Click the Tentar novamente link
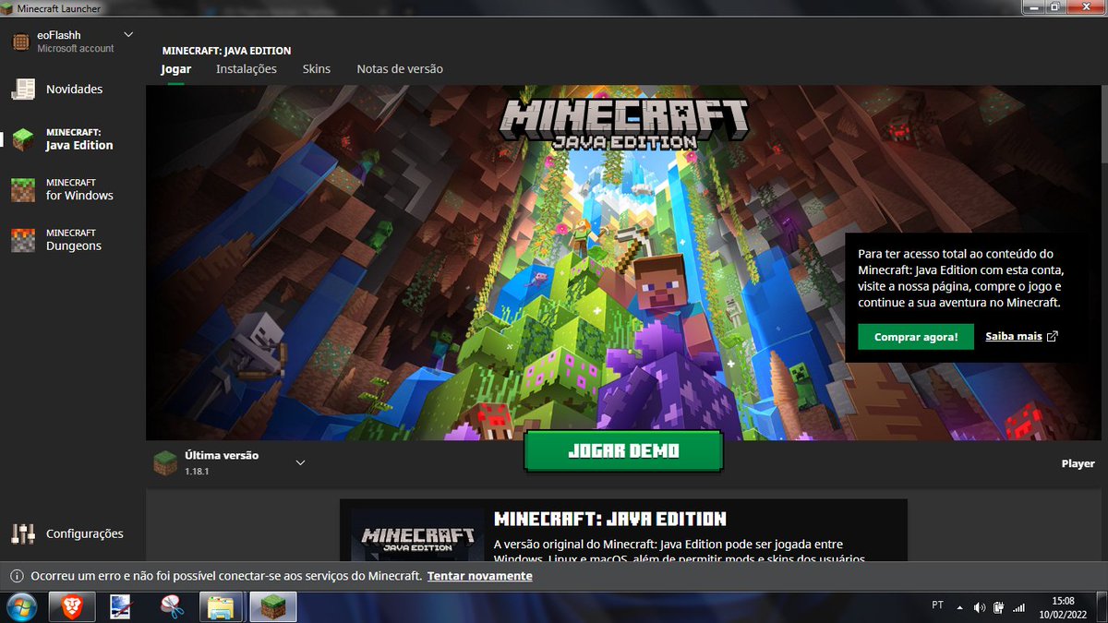This screenshot has width=1108, height=623. [x=480, y=576]
